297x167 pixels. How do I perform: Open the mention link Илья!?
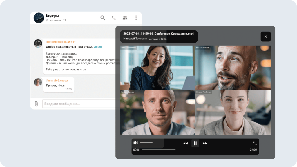(x=98, y=47)
